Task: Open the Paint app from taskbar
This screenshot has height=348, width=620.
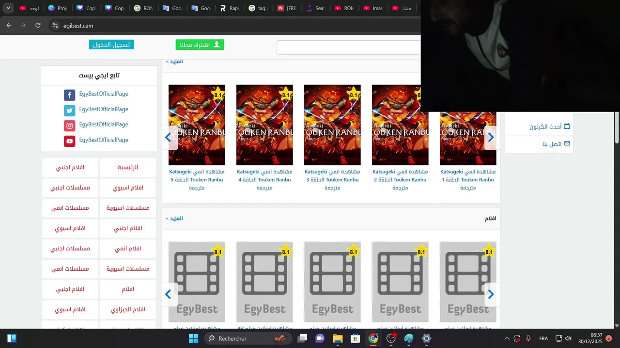Action: point(409,338)
